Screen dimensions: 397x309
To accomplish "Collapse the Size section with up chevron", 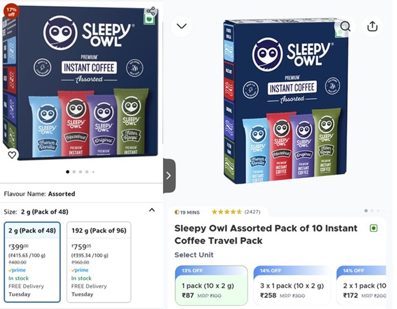I will pyautogui.click(x=152, y=210).
